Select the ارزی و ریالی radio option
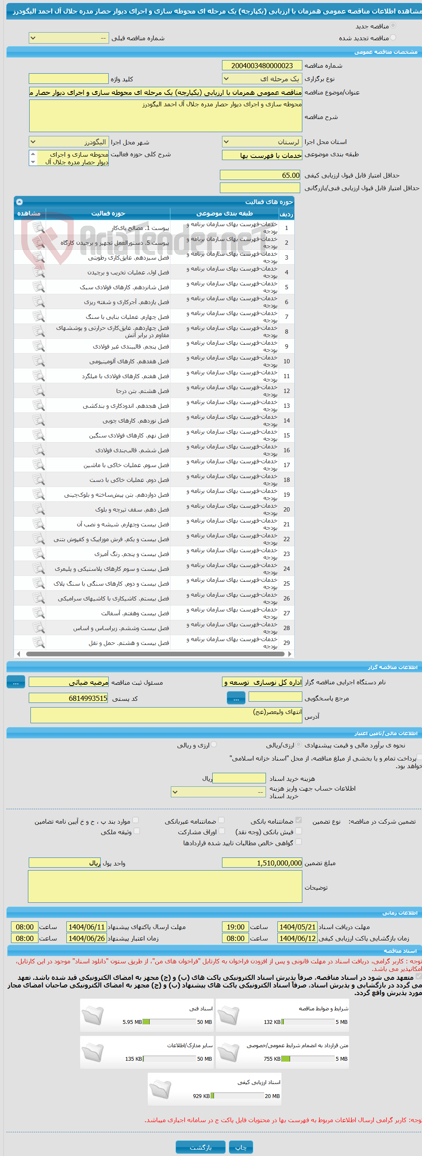The height and width of the screenshot is (1156, 422). click(x=214, y=744)
